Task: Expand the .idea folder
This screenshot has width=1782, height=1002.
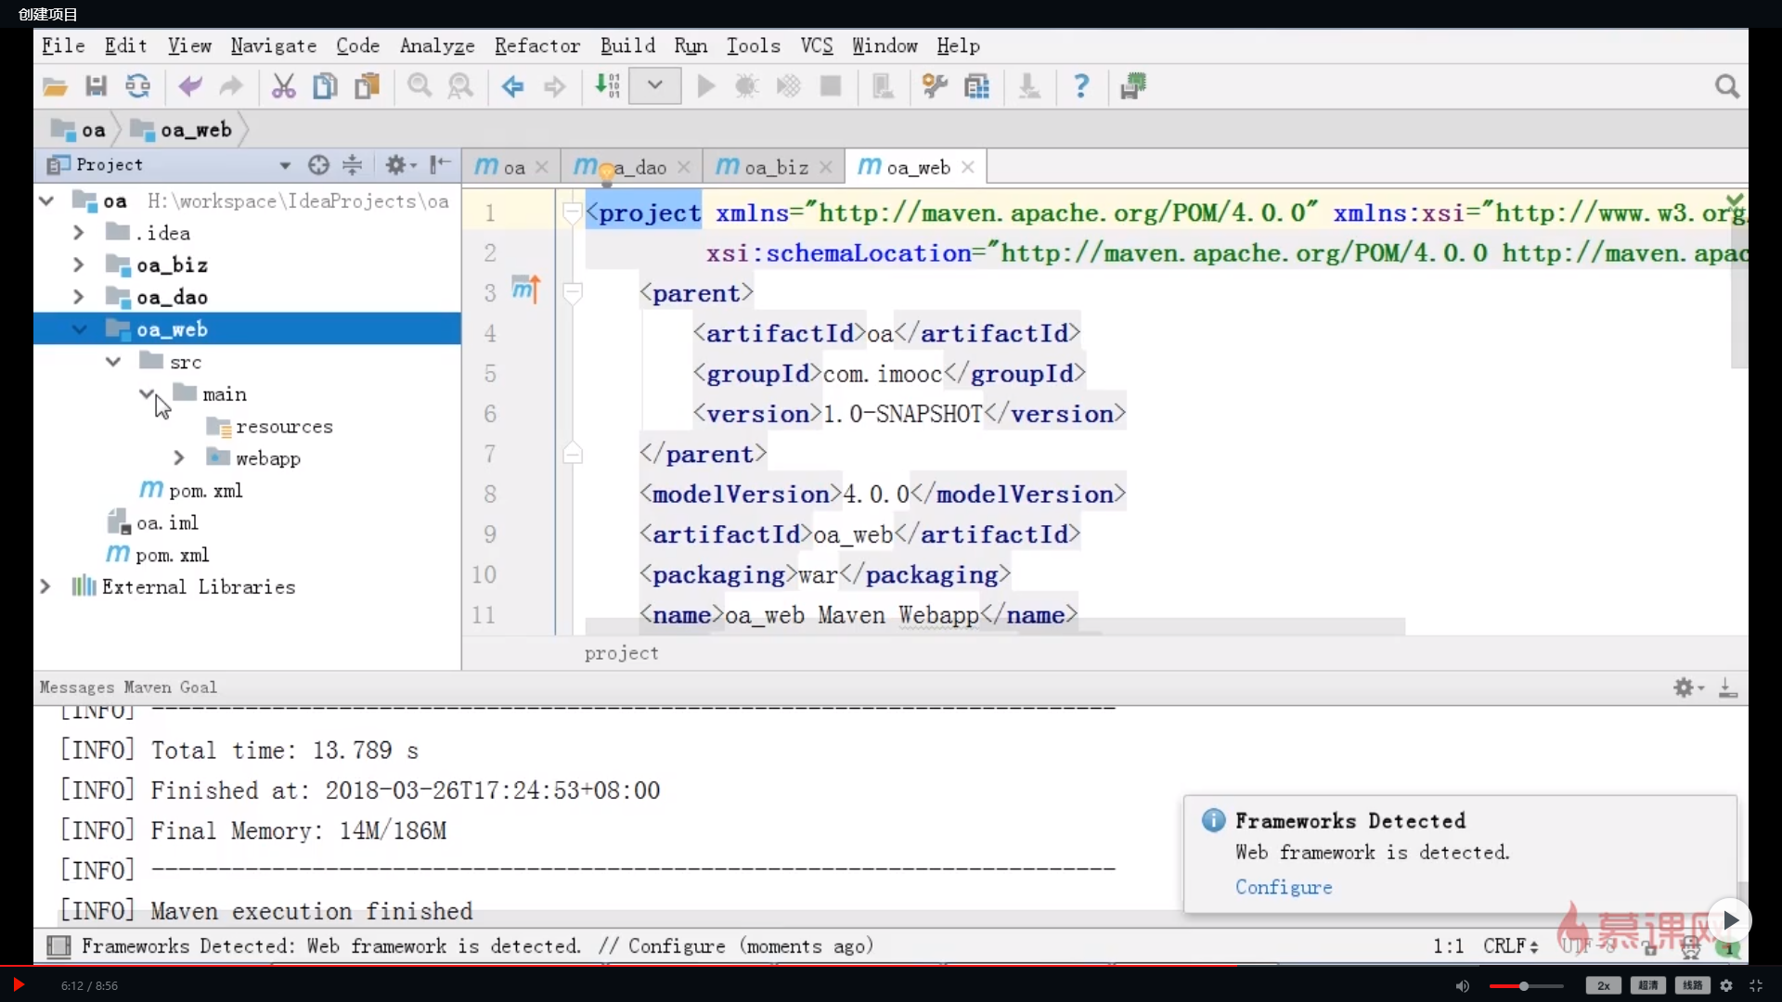Action: coord(79,233)
